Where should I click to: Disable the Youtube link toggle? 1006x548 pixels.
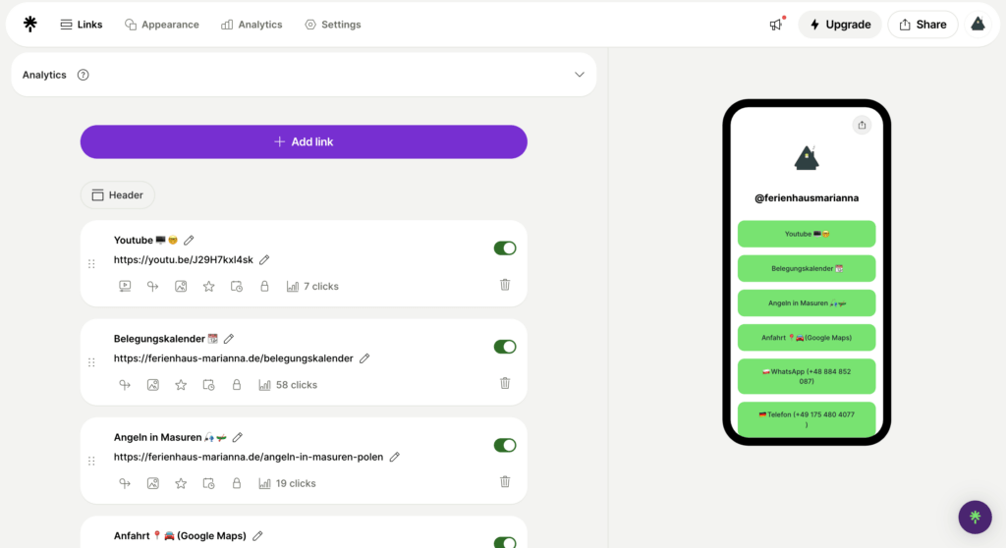(505, 248)
